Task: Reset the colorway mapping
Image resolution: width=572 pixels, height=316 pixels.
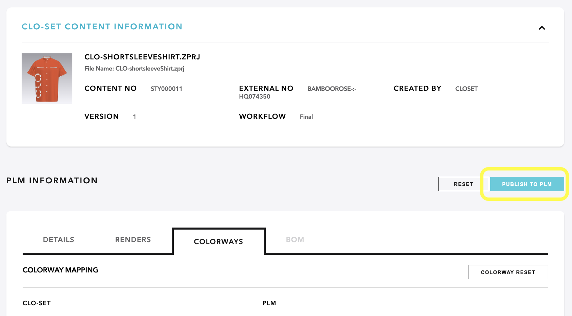Action: coord(508,272)
